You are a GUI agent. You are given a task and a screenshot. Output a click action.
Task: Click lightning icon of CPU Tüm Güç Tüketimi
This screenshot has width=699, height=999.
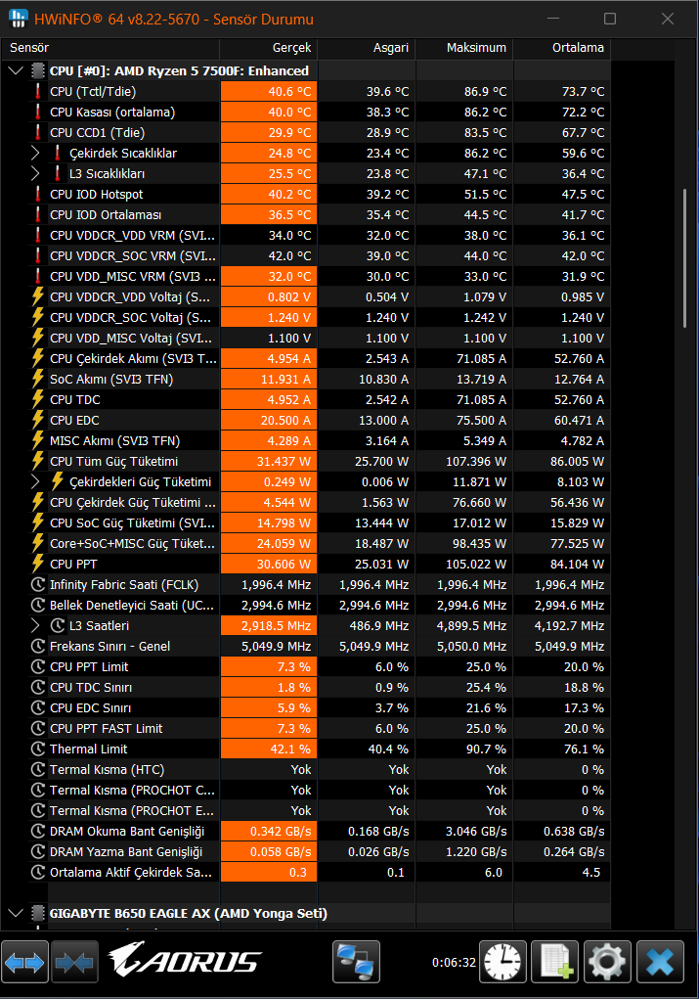click(37, 461)
